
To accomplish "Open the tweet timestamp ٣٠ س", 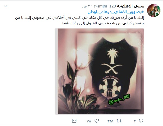I will 86,6.
